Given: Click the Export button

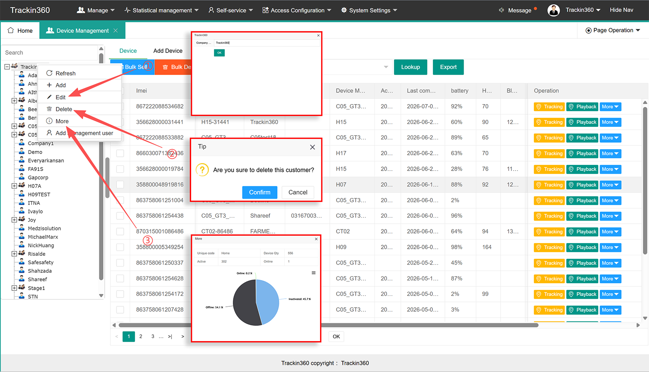Looking at the screenshot, I should (448, 67).
